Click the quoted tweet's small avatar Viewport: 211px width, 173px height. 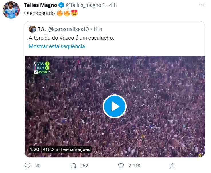pos(33,29)
